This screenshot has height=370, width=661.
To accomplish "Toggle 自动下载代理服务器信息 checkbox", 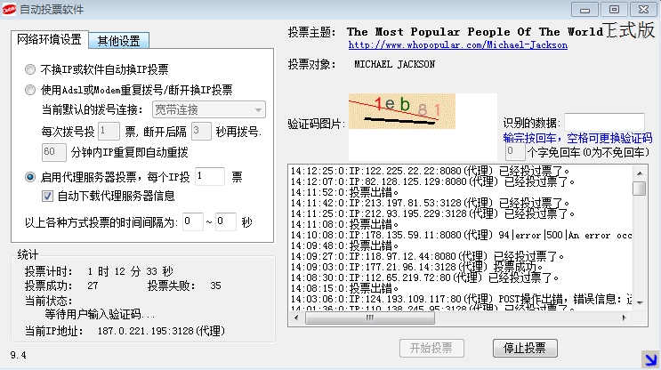I will (48, 196).
